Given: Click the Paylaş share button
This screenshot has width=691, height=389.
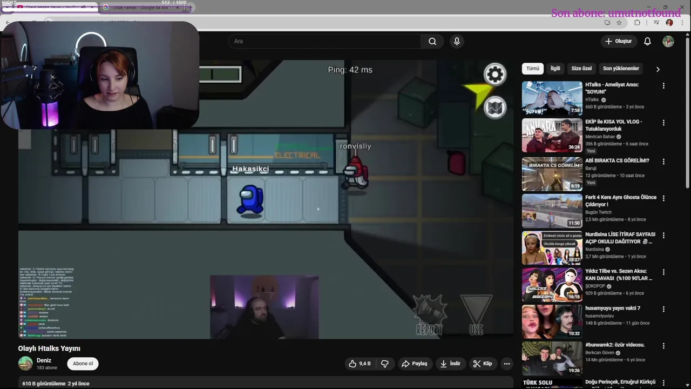Looking at the screenshot, I should [414, 364].
